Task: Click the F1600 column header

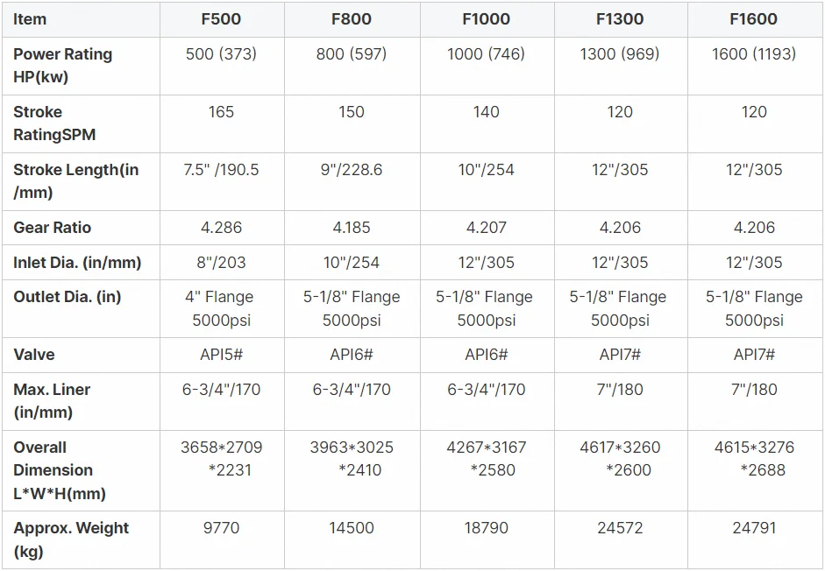Action: pyautogui.click(x=754, y=19)
